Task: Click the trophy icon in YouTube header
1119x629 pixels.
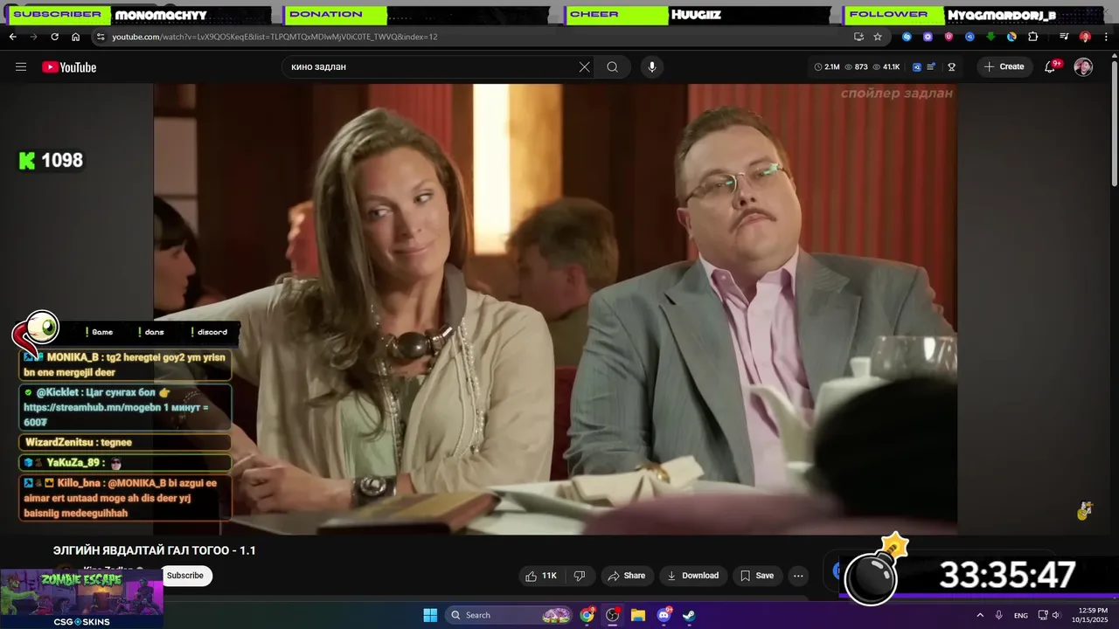Action: point(951,67)
